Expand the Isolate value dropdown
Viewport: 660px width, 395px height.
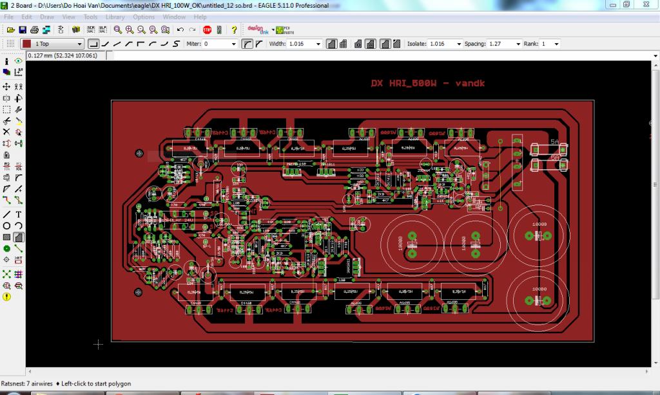(459, 44)
